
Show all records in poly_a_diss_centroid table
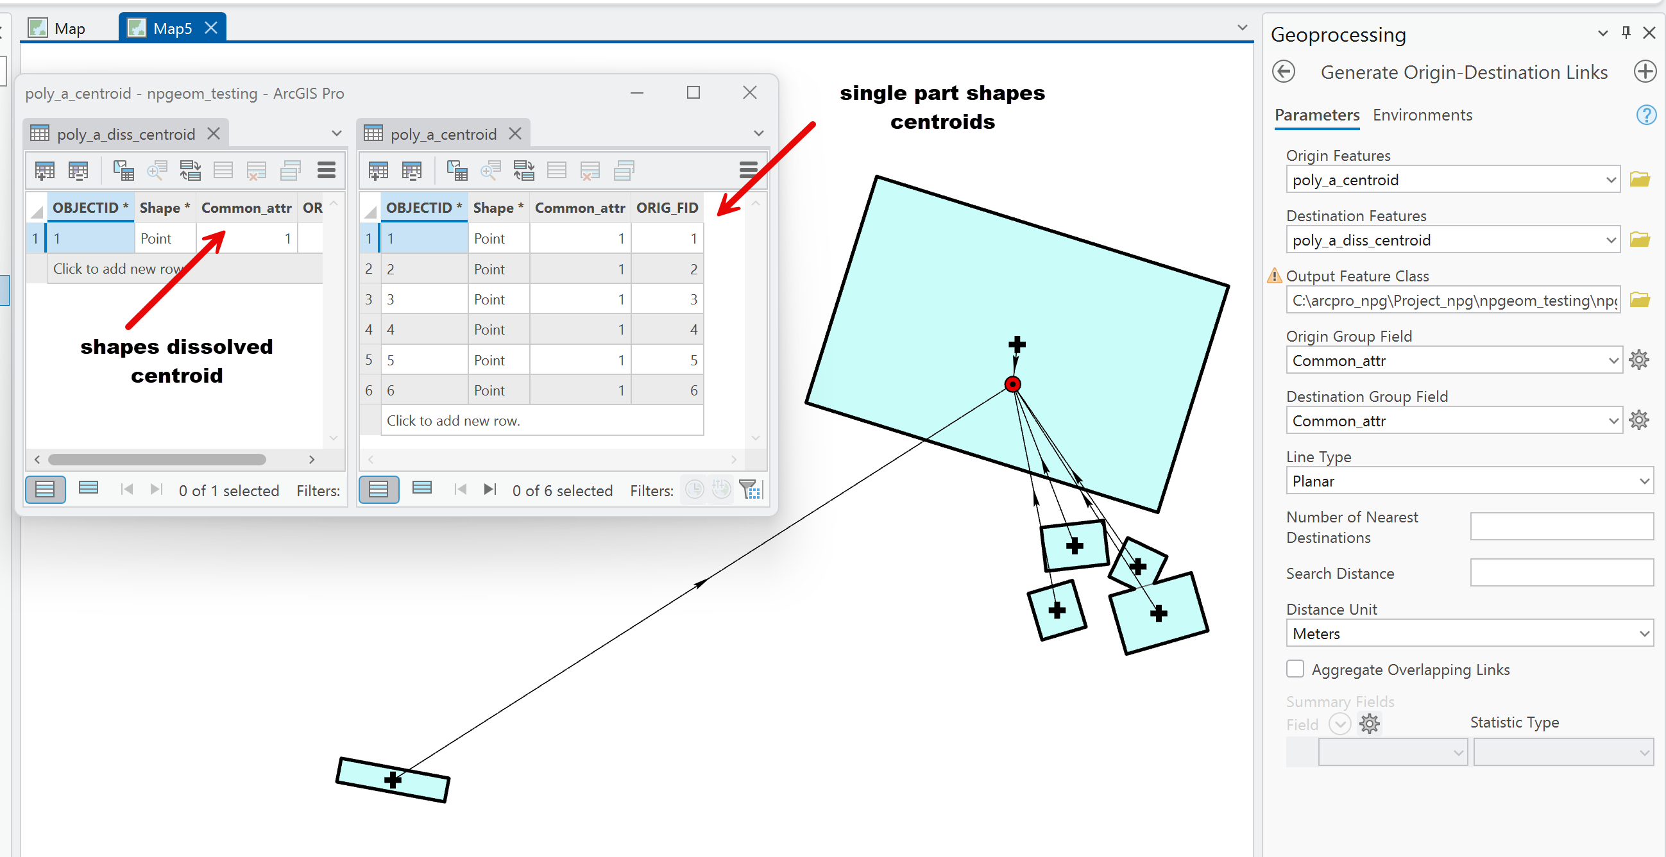point(45,489)
